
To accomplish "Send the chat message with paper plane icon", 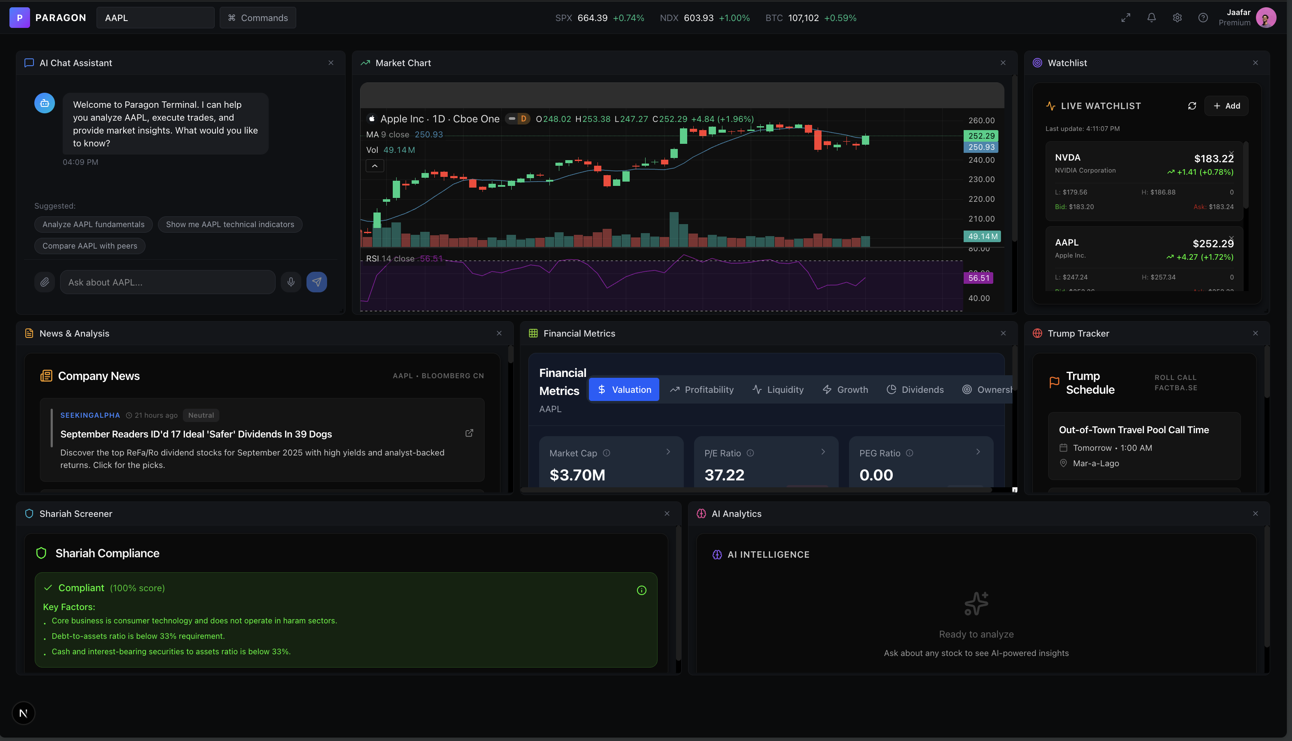I will coord(316,282).
